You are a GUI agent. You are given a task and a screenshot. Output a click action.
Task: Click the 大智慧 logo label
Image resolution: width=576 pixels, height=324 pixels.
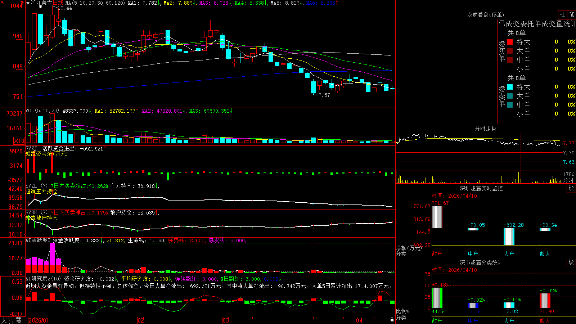pos(11,320)
